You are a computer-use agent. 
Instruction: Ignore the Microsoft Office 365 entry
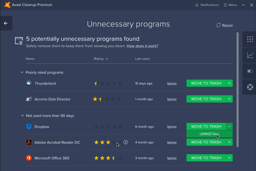coord(172,158)
